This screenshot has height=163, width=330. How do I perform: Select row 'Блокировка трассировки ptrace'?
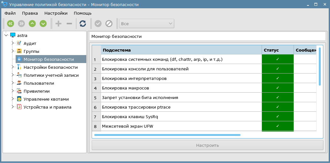181,107
